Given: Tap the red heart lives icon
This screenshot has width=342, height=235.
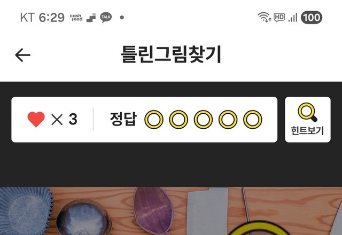Looking at the screenshot, I should pos(36,119).
